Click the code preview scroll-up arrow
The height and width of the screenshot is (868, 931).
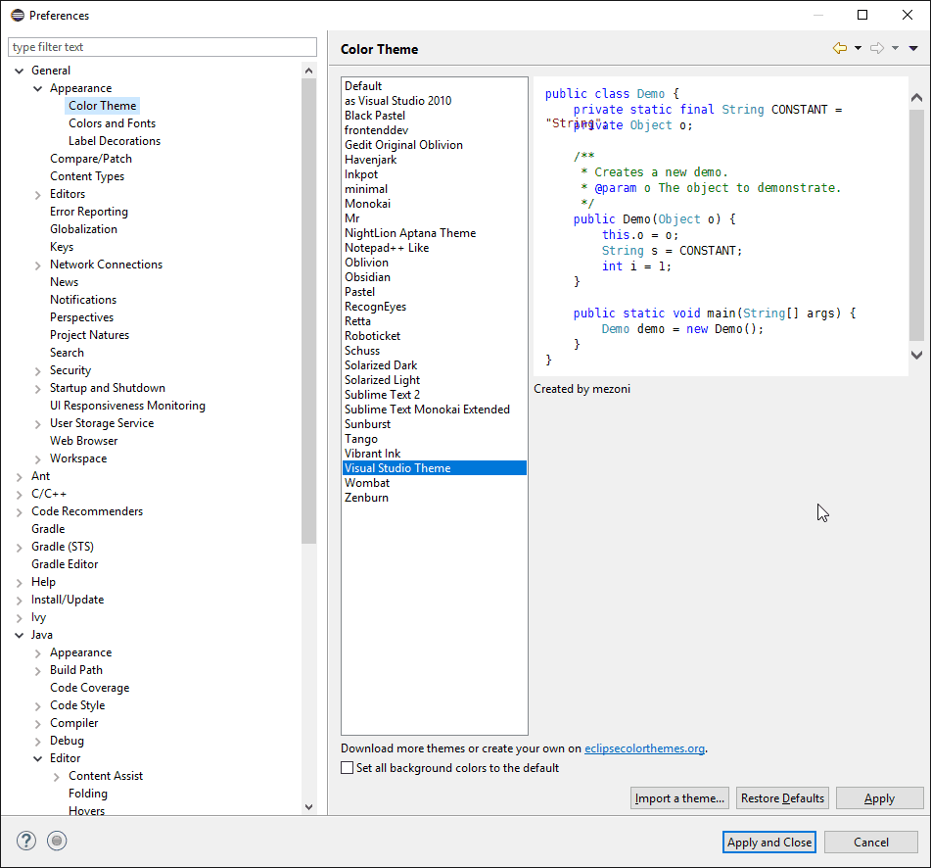pos(916,97)
